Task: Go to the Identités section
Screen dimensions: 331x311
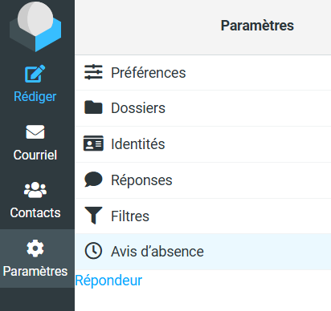Action: point(203,144)
